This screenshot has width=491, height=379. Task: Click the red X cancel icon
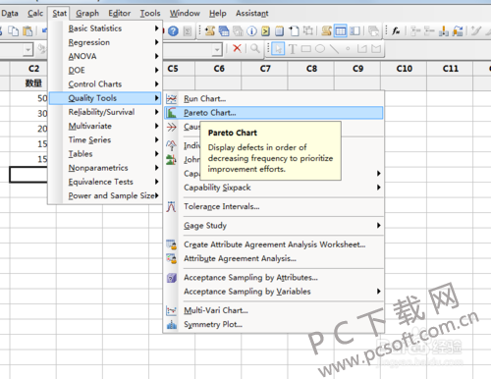point(237,48)
